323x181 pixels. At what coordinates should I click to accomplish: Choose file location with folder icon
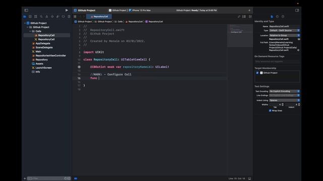[x=299, y=39]
